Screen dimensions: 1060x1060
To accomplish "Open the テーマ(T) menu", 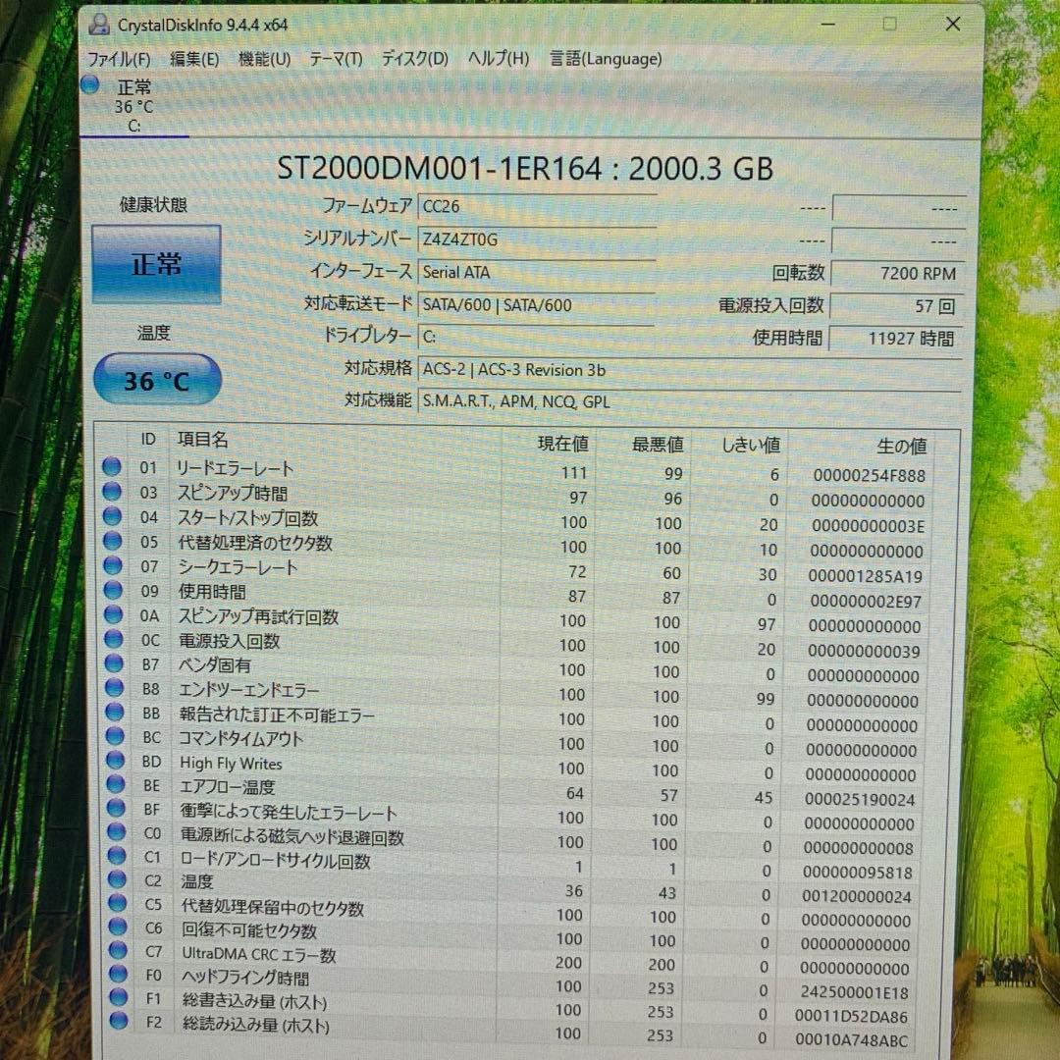I will (x=336, y=59).
